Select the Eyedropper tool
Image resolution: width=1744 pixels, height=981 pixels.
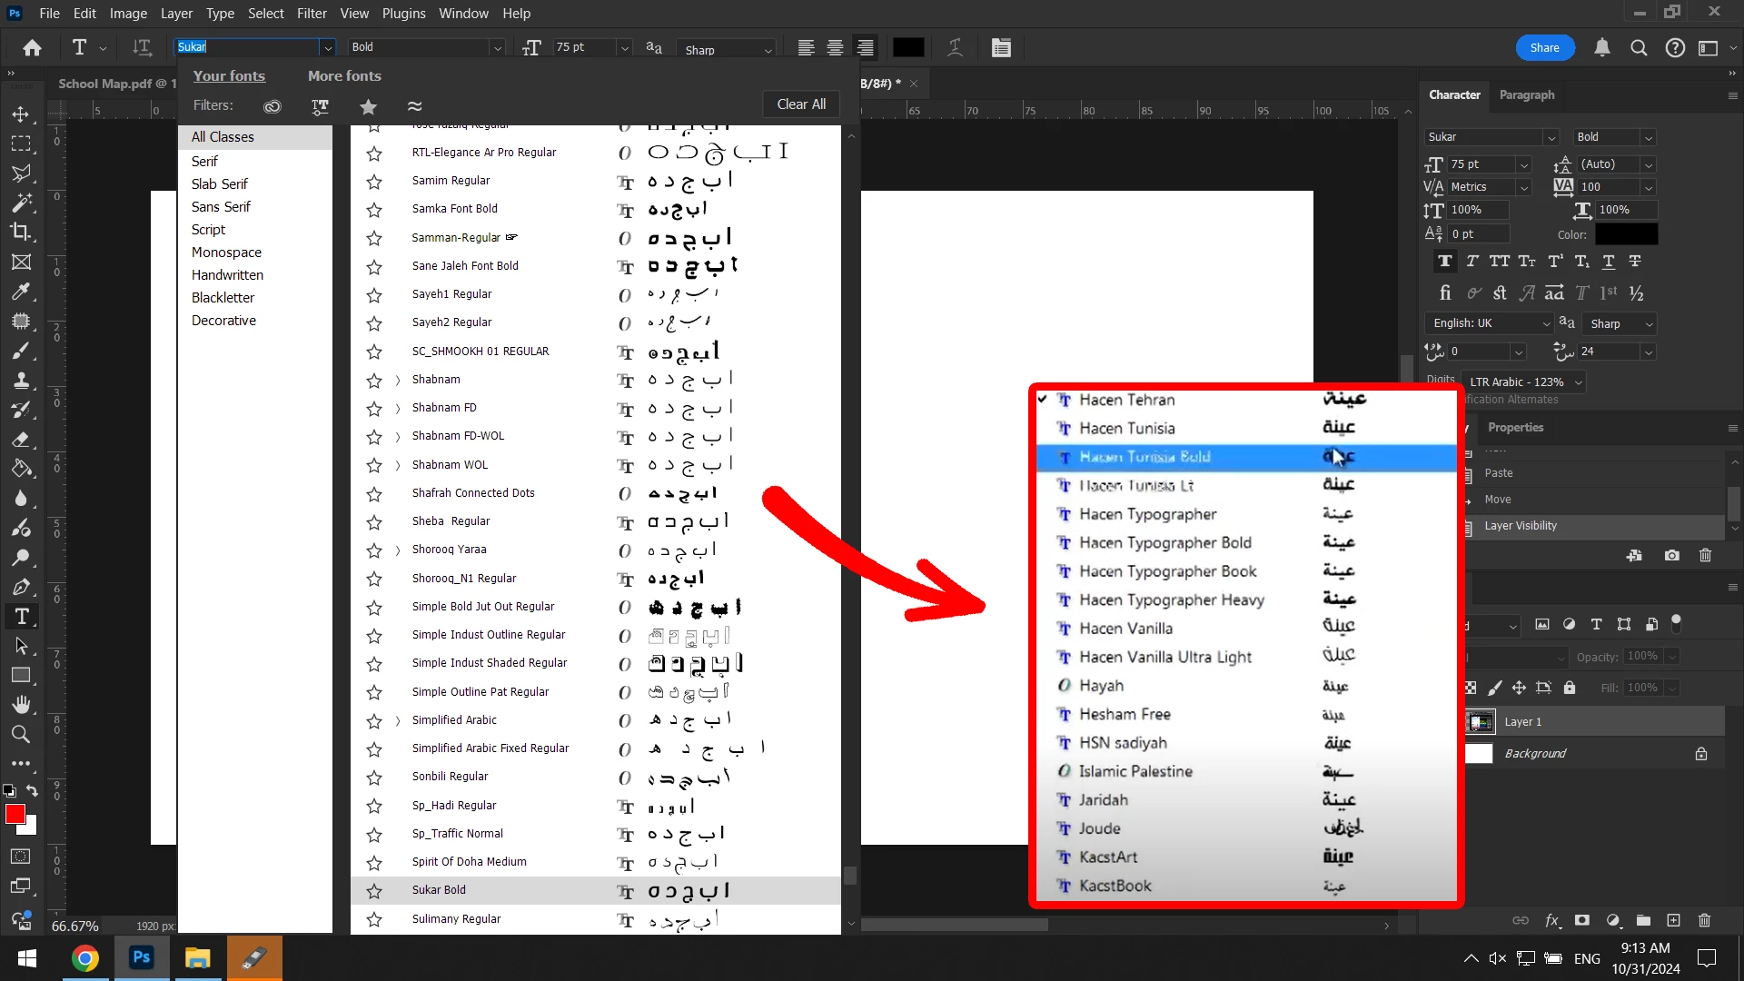[x=21, y=292]
